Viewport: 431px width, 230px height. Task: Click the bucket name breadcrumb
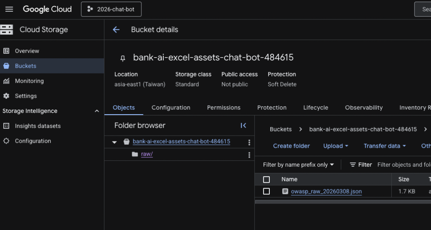tap(363, 129)
